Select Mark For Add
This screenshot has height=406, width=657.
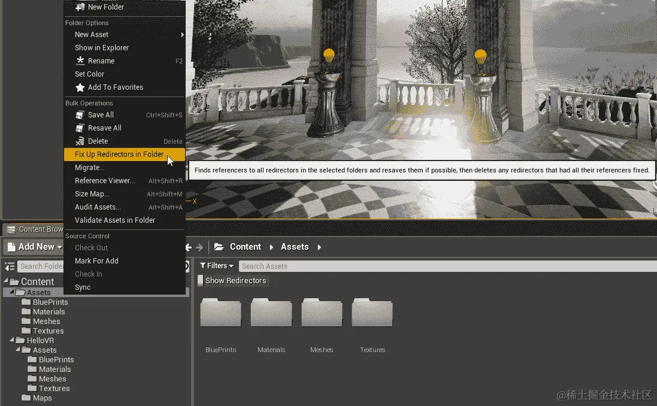(125, 261)
